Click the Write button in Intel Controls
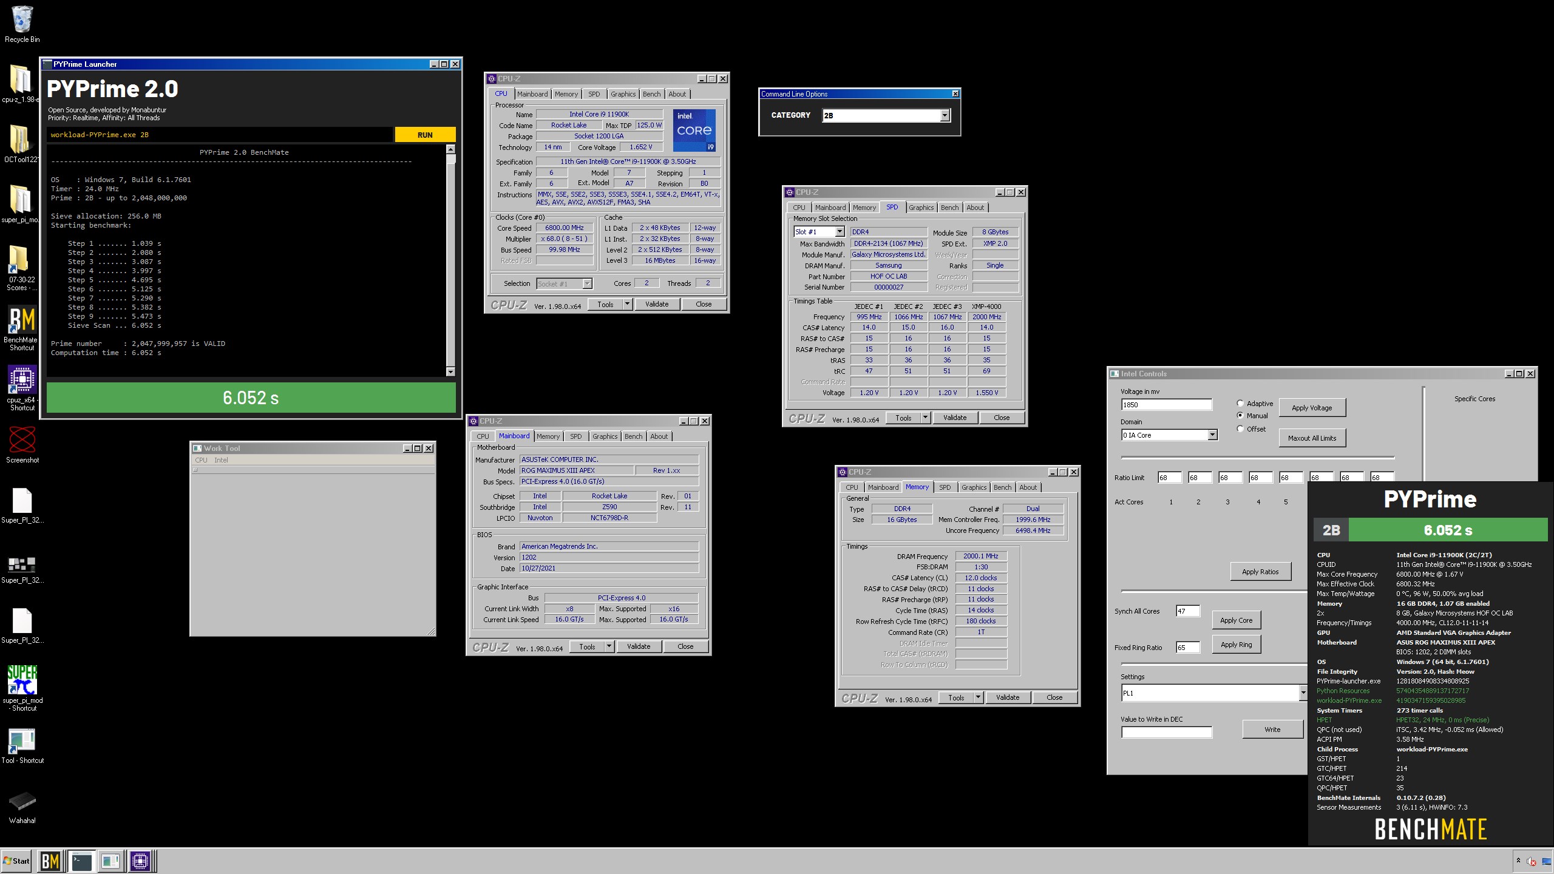 point(1272,730)
